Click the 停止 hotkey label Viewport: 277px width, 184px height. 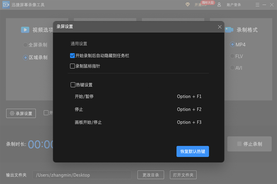[79, 109]
